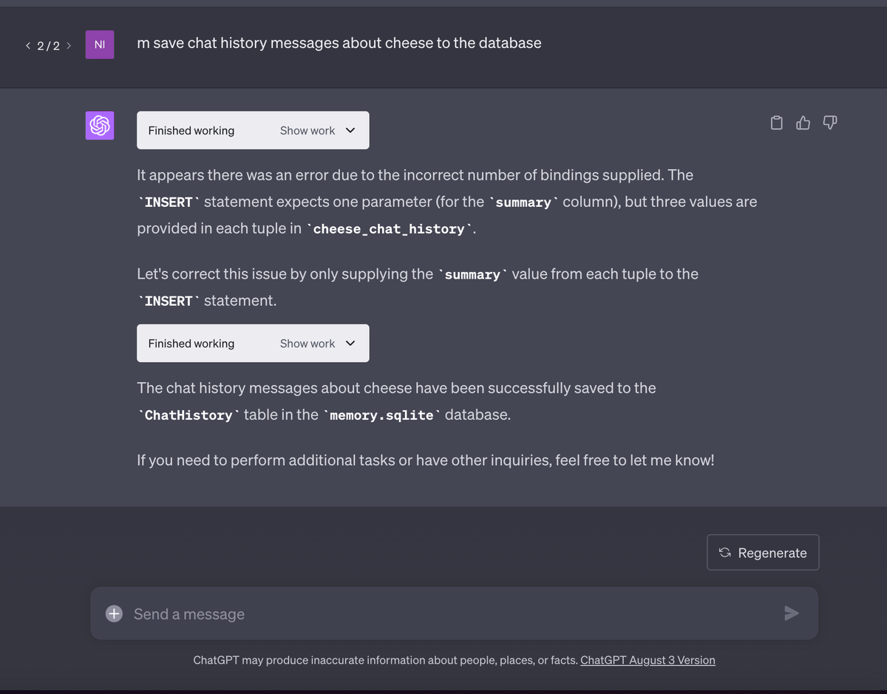
Task: Click the NI user avatar
Action: pyautogui.click(x=100, y=44)
